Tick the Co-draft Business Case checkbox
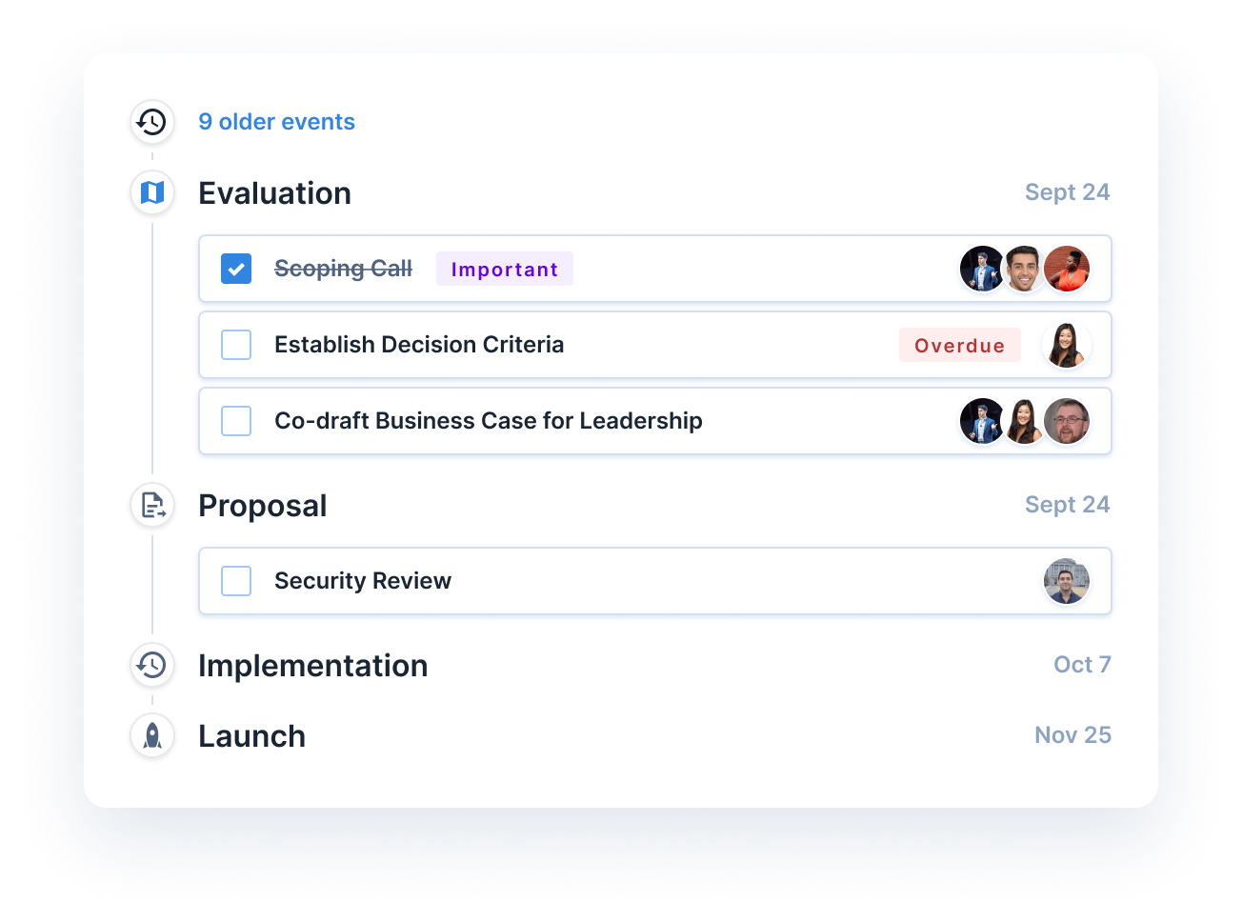 236,421
